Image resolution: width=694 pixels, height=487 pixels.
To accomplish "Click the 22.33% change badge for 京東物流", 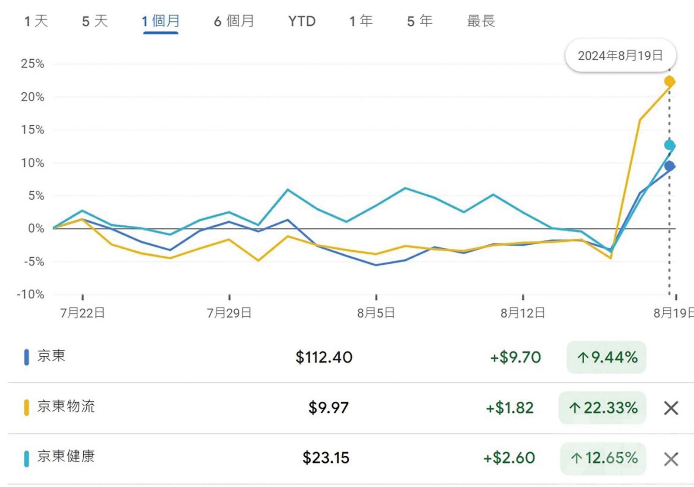I will (x=602, y=408).
